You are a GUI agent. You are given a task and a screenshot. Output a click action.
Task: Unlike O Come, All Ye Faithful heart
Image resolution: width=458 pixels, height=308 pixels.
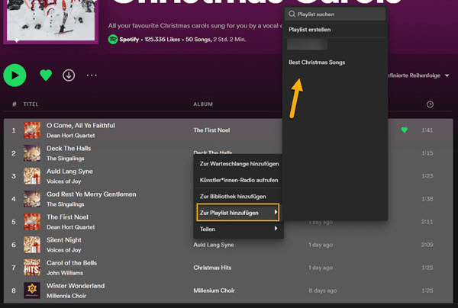(x=405, y=130)
